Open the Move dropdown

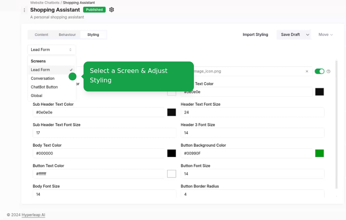[x=326, y=35]
